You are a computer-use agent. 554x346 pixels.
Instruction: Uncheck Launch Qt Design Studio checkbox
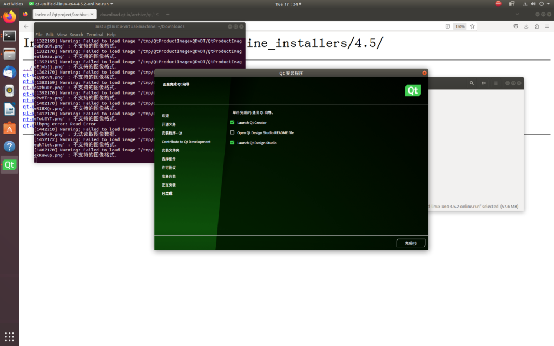pos(233,143)
